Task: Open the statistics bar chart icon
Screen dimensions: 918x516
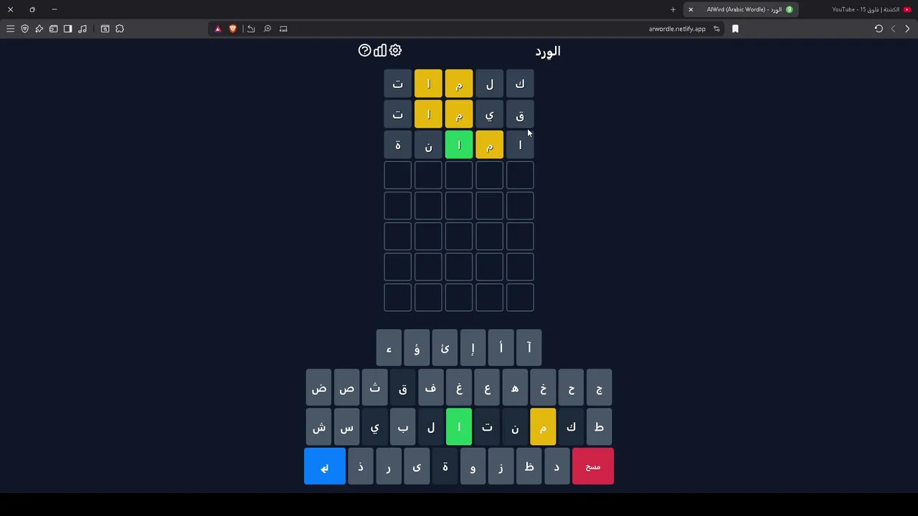Action: [x=380, y=50]
